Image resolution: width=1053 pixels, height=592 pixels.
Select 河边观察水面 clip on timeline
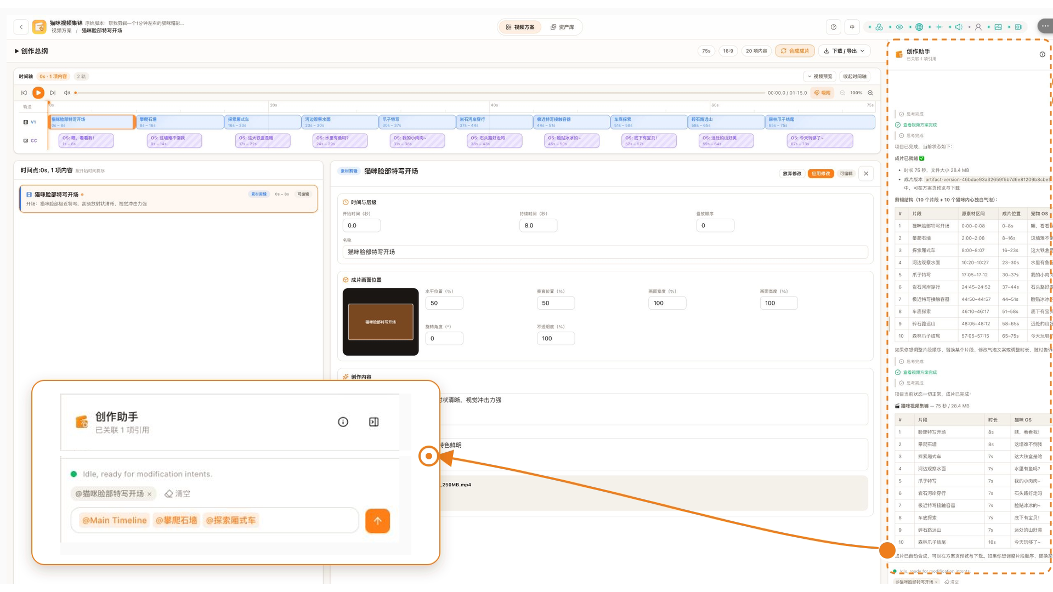(341, 122)
